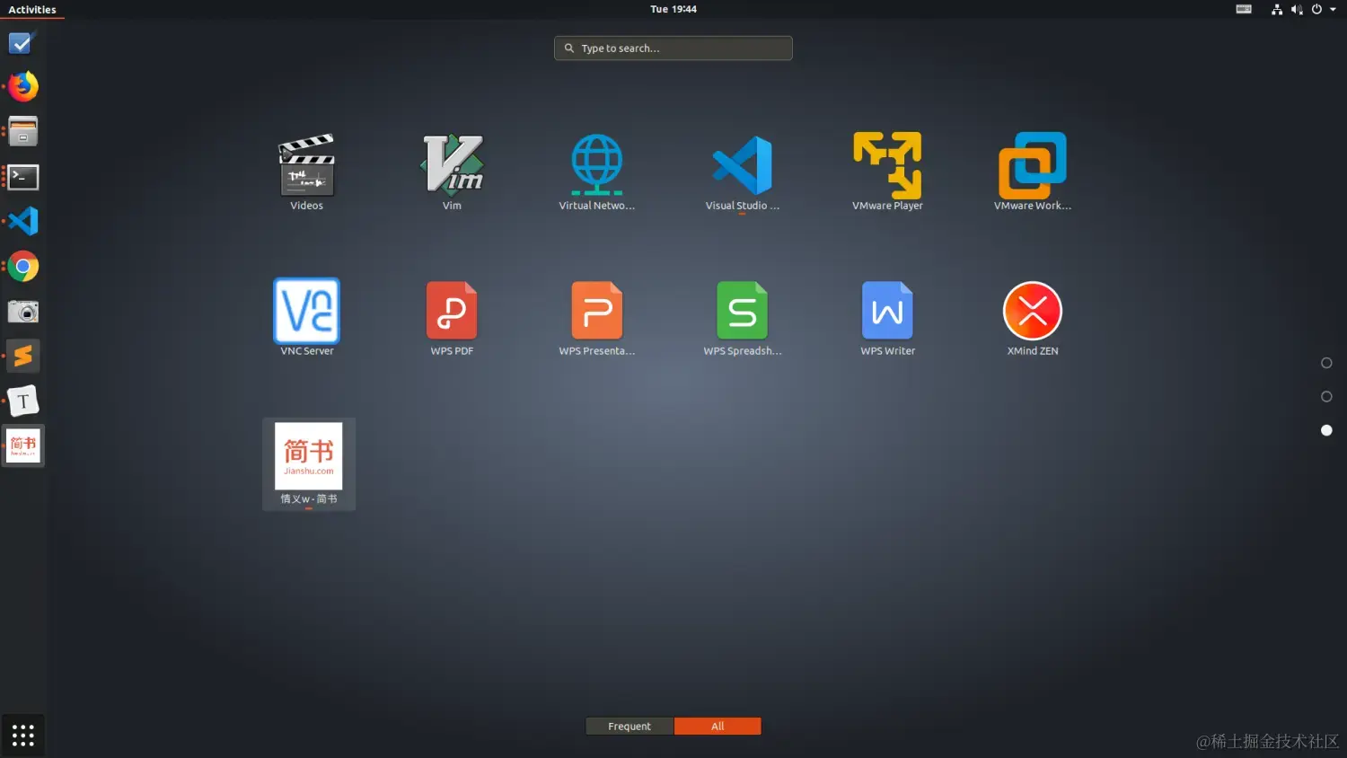The image size is (1347, 758).
Task: Open Typora from the dock
Action: [23, 401]
